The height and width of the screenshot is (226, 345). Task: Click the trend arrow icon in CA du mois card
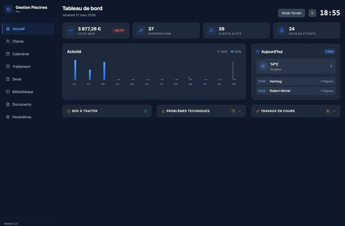71,31
